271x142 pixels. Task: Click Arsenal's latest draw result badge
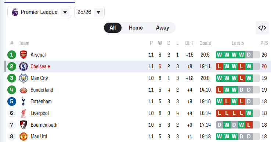click(x=249, y=55)
